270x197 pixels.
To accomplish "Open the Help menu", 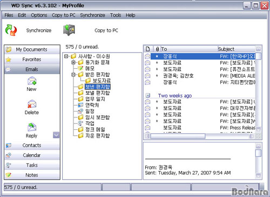I will tap(131, 15).
